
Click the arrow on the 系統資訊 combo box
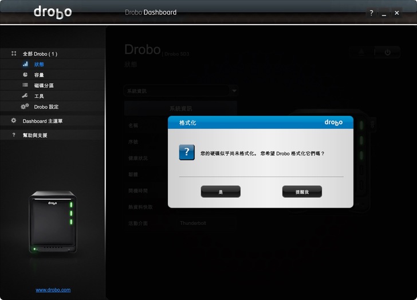[234, 91]
